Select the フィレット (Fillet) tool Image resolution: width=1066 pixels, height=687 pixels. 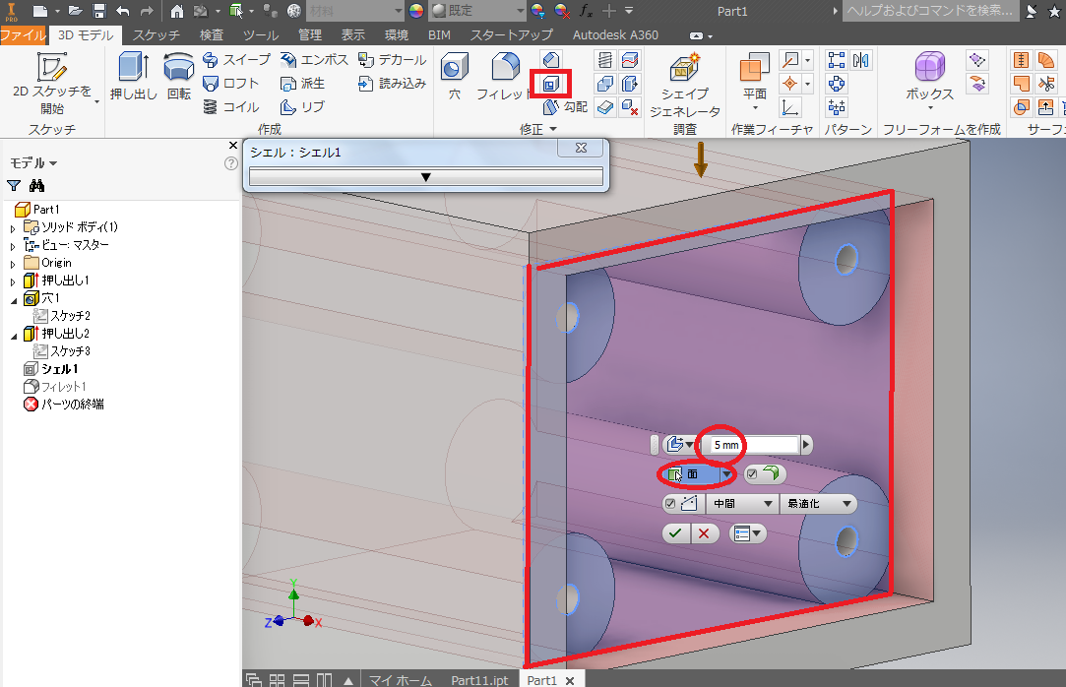504,76
